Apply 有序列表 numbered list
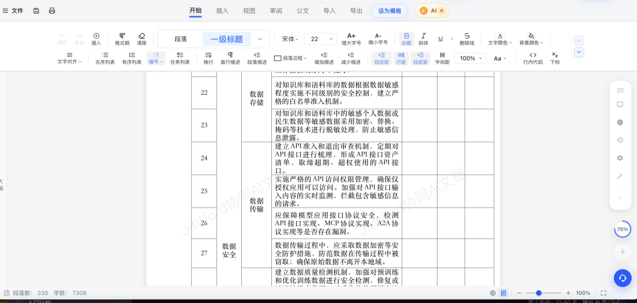The height and width of the screenshot is (303, 637). (x=132, y=58)
